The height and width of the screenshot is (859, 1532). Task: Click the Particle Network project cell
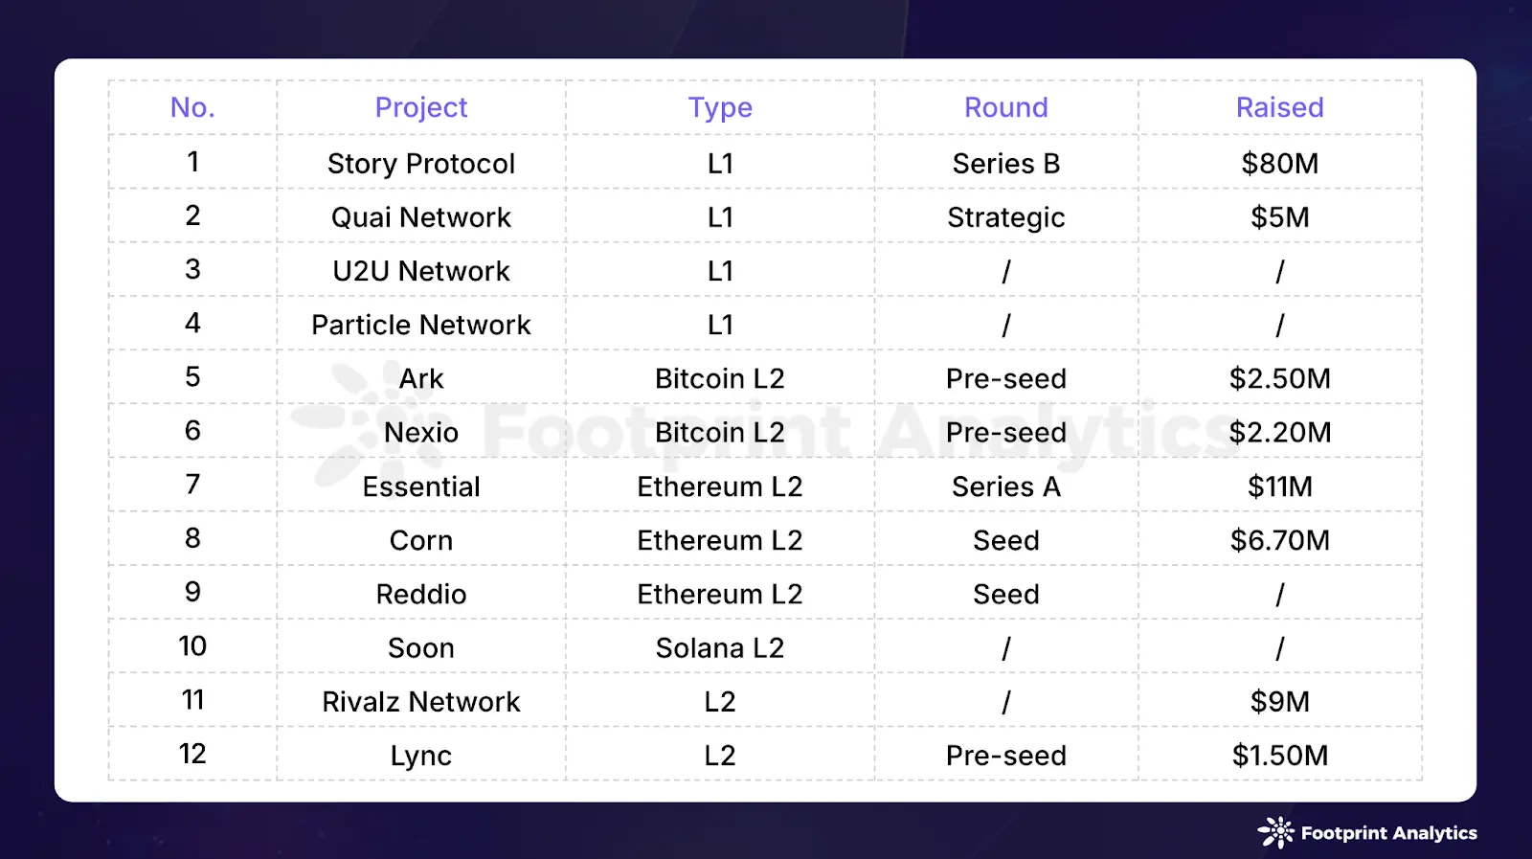click(421, 325)
